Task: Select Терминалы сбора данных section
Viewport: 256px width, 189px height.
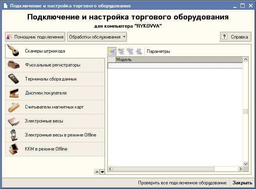Action: (x=55, y=79)
